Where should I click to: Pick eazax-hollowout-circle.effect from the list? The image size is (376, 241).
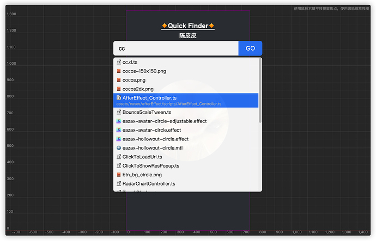tap(186, 139)
